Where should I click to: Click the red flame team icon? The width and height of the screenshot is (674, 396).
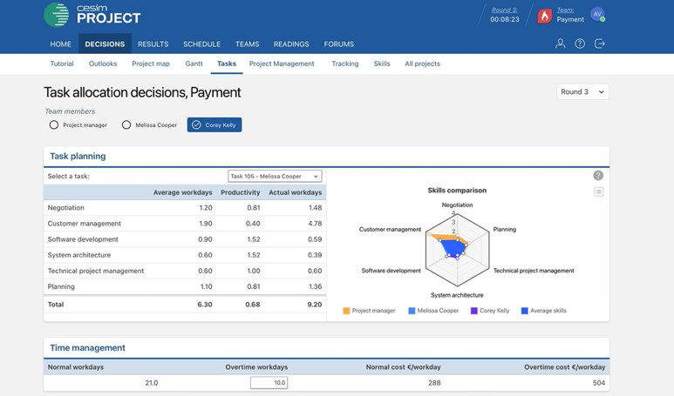pos(544,16)
